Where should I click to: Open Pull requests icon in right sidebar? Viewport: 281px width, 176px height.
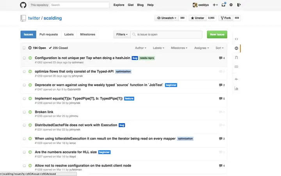[237, 57]
